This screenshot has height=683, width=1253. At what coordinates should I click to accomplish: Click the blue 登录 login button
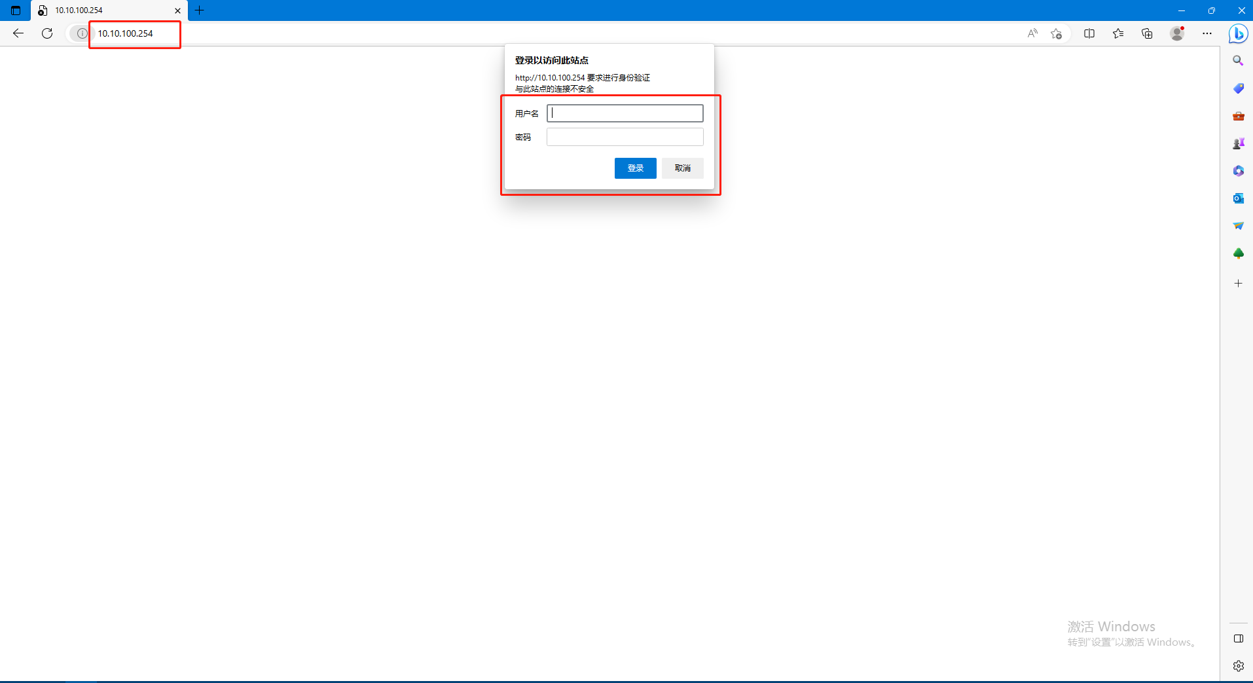click(635, 168)
